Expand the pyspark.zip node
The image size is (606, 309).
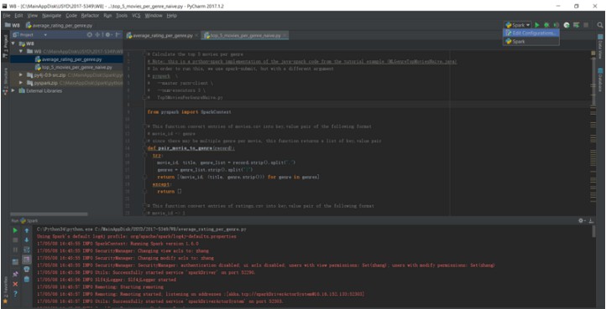tap(21, 83)
